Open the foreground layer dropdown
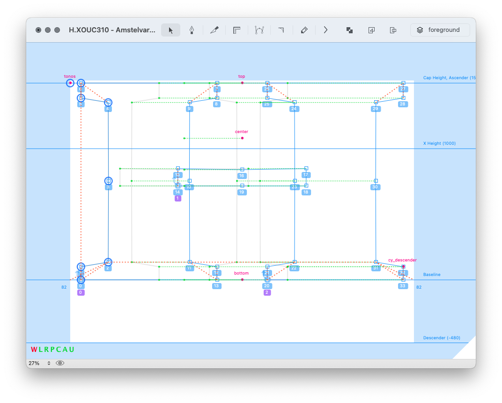 click(440, 30)
